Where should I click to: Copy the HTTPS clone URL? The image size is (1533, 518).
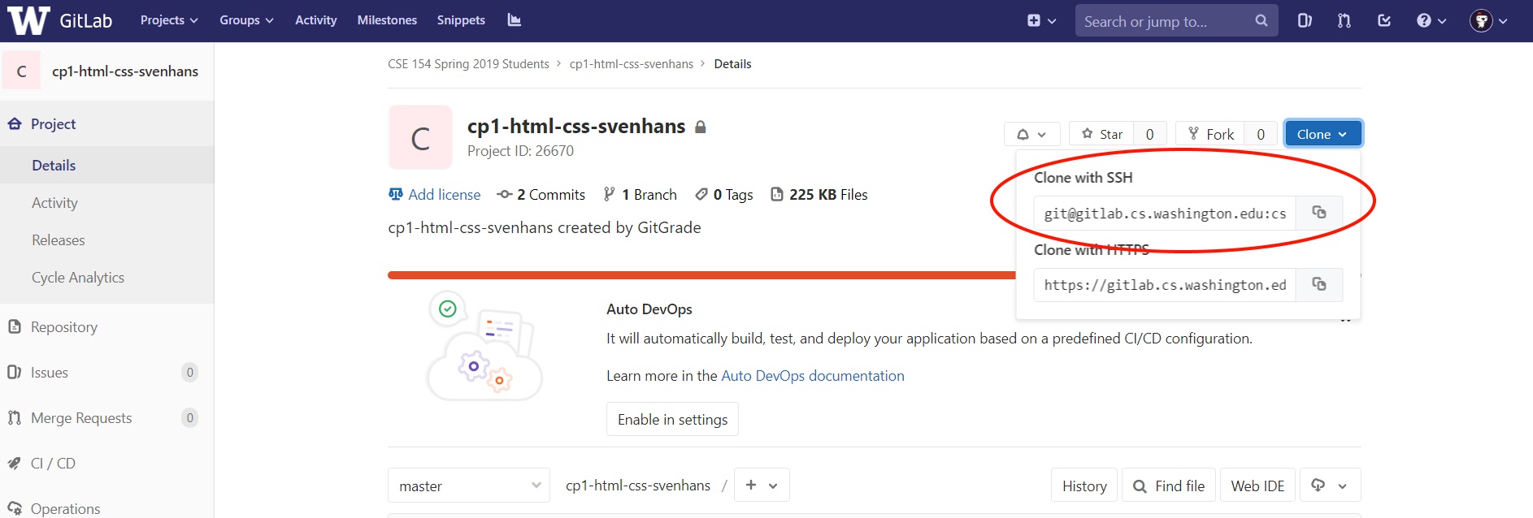coord(1319,284)
